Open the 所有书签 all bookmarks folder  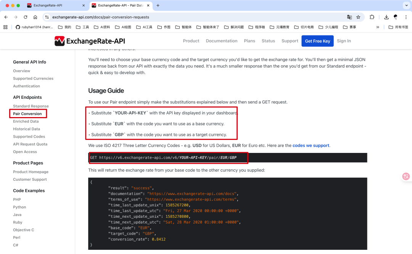[x=398, y=27]
